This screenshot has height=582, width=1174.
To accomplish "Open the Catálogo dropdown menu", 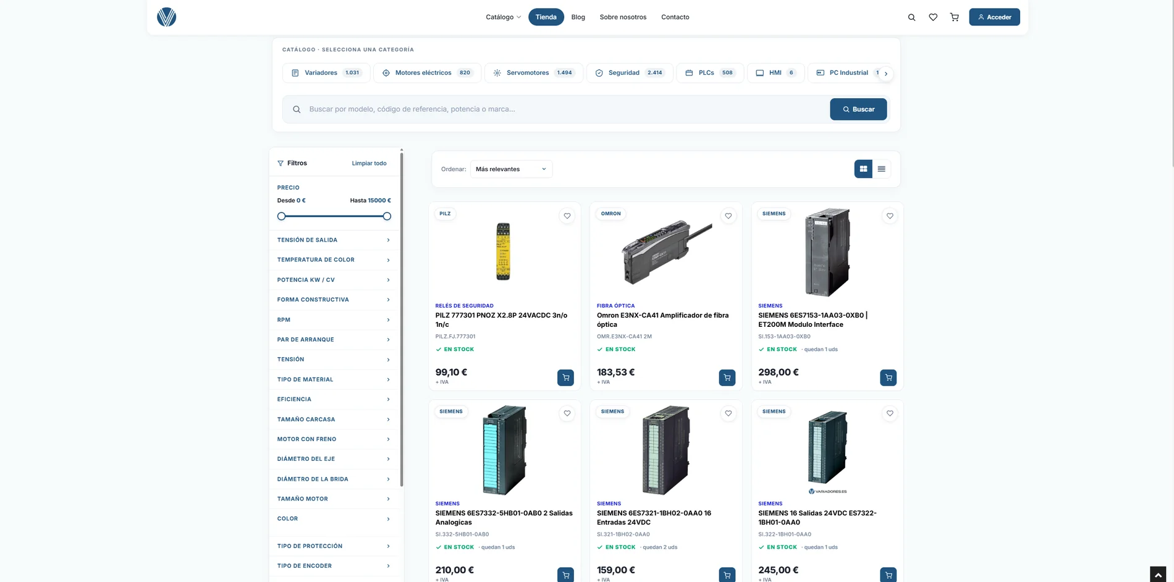I will coord(503,17).
